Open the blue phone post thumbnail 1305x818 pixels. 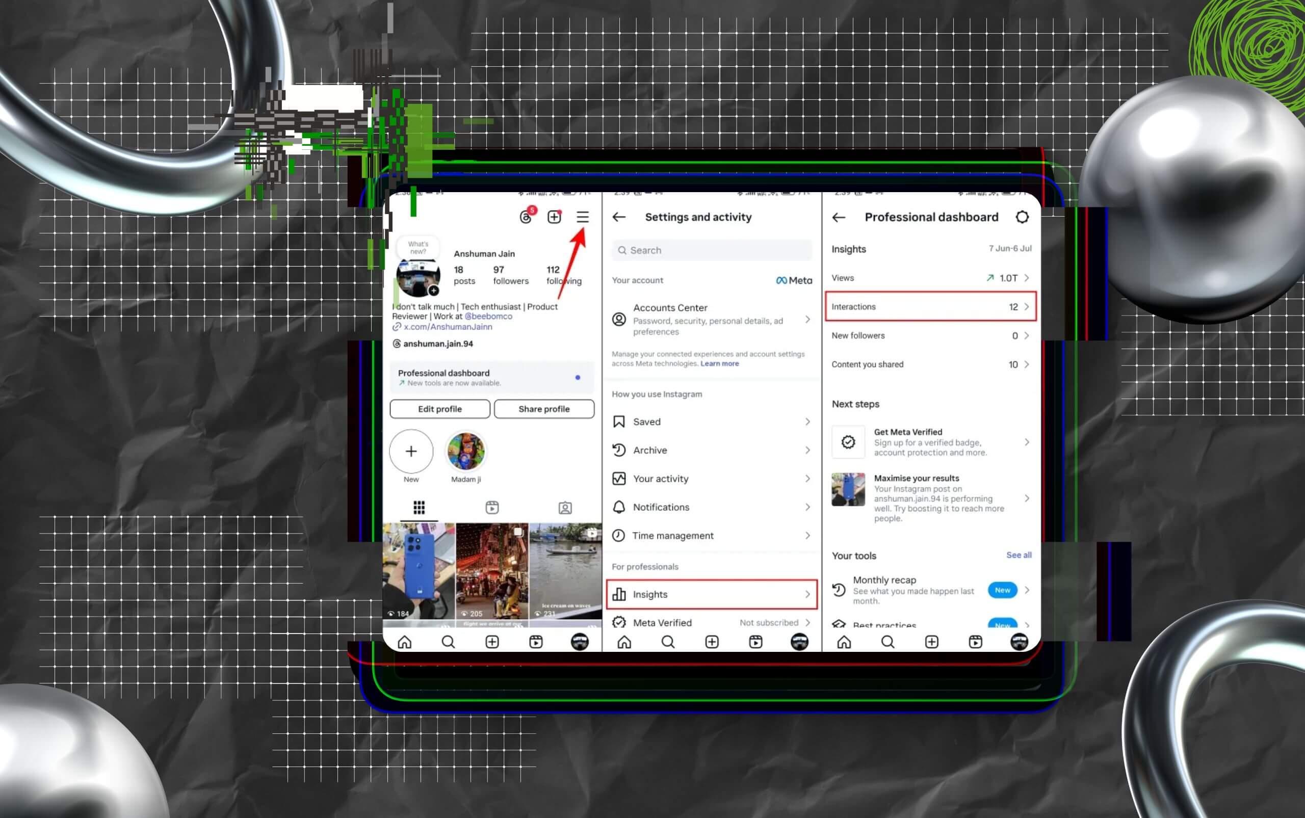(419, 571)
